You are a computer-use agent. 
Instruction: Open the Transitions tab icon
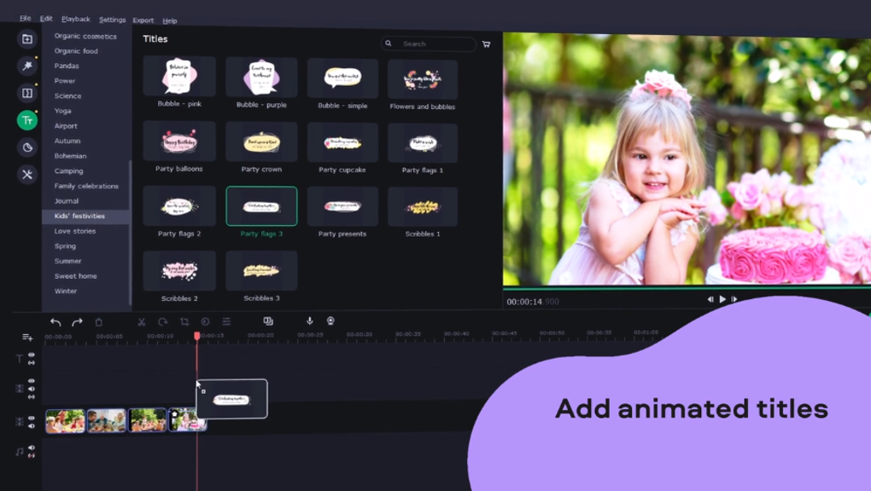26,93
